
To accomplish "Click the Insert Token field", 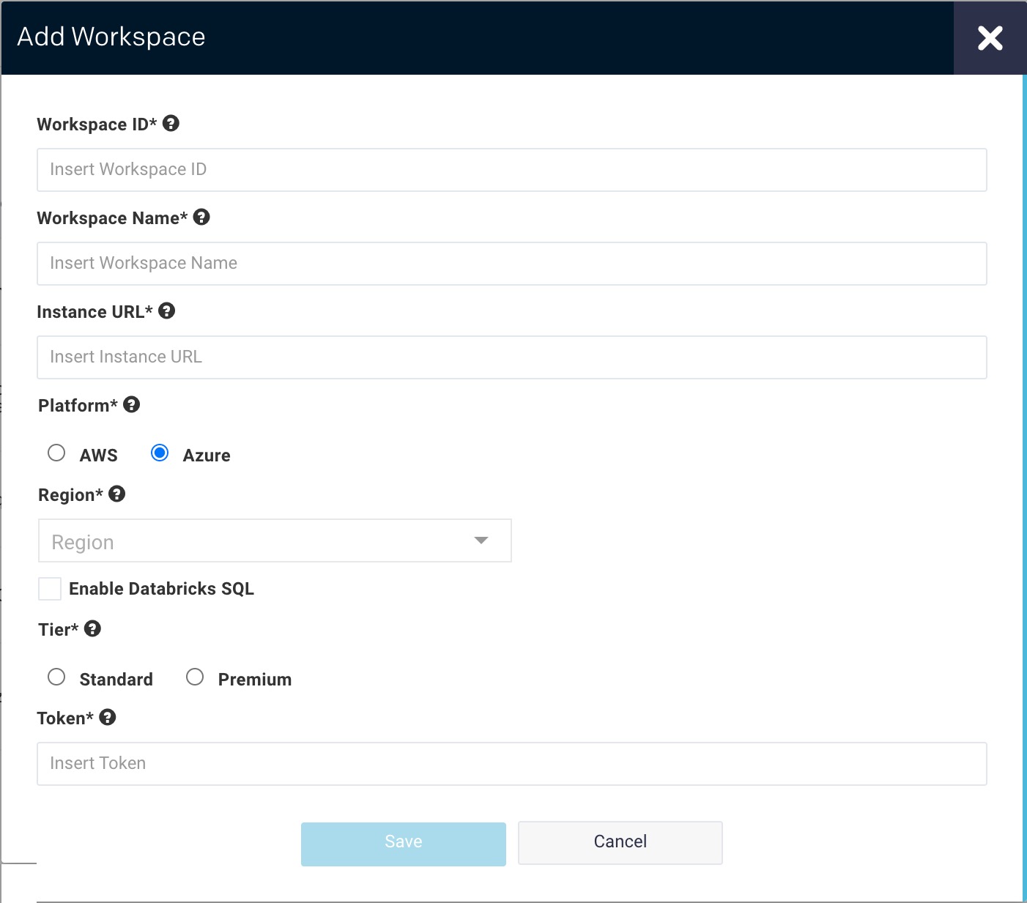I will click(x=511, y=763).
